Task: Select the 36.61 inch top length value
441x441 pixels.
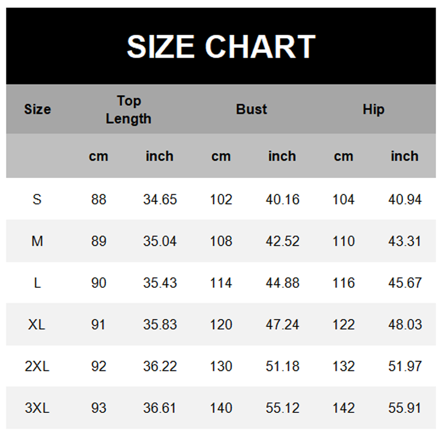Action: pos(160,408)
